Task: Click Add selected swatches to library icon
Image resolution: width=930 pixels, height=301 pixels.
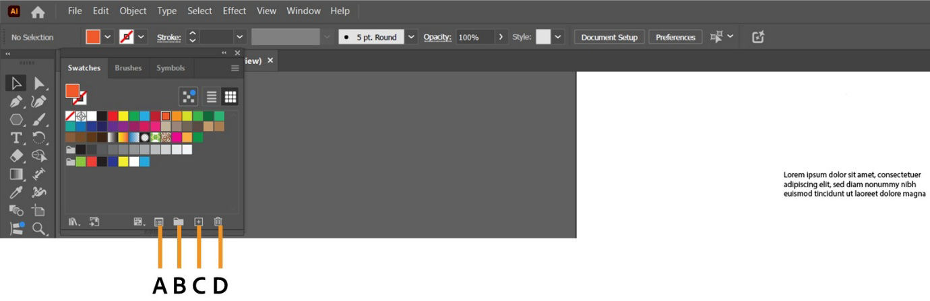Action: (x=94, y=222)
